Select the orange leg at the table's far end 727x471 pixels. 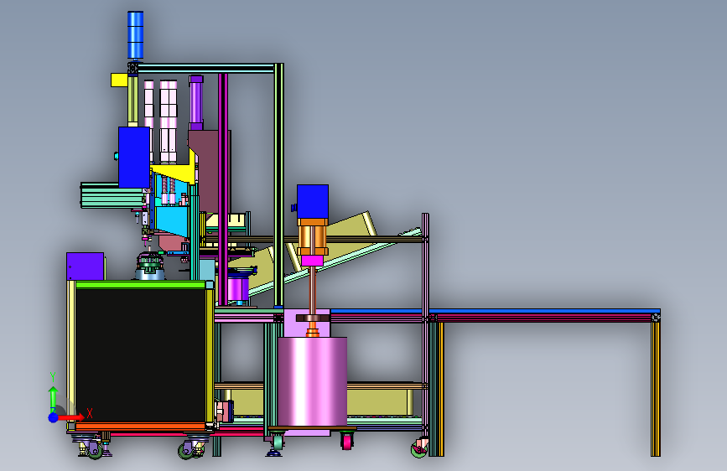tap(655, 389)
